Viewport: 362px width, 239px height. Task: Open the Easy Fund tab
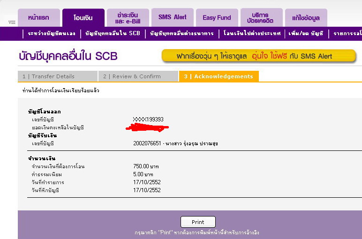(217, 18)
